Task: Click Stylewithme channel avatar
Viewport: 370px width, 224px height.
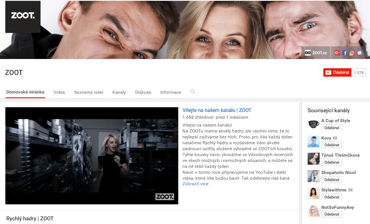Action: 313,193
